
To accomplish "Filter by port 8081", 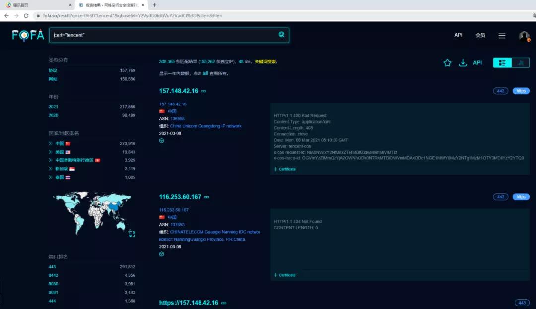I will click(53, 292).
